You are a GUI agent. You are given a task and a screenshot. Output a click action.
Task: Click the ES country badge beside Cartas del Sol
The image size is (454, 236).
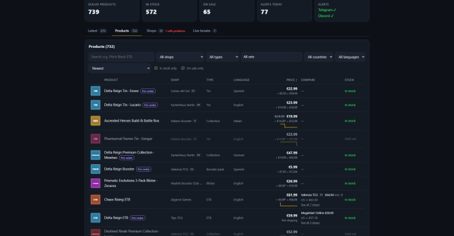tap(193, 91)
